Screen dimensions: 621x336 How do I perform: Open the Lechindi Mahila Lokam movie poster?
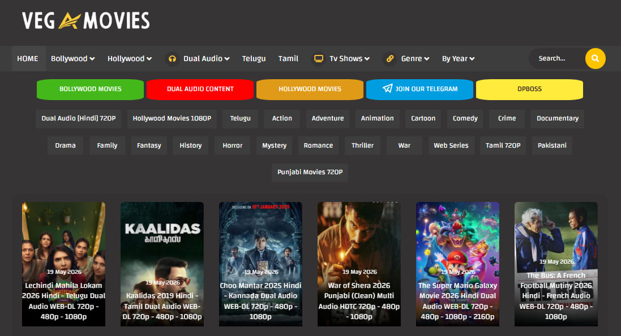tap(64, 264)
